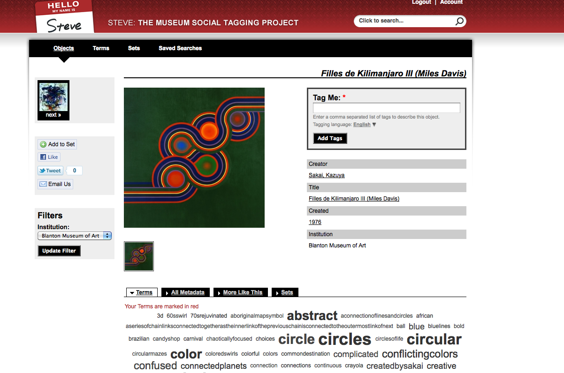Click the Tag Me text field
The image size is (564, 373).
click(387, 108)
